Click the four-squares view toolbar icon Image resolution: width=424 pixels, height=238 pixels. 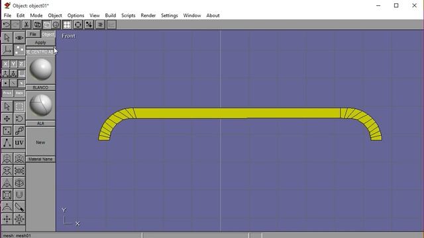pos(67,25)
